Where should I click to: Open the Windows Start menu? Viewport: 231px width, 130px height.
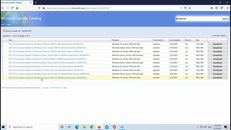point(3,127)
